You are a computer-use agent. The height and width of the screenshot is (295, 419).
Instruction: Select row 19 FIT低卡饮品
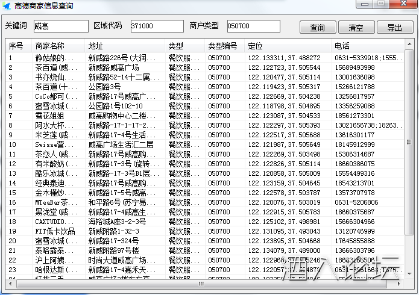[x=53, y=231]
